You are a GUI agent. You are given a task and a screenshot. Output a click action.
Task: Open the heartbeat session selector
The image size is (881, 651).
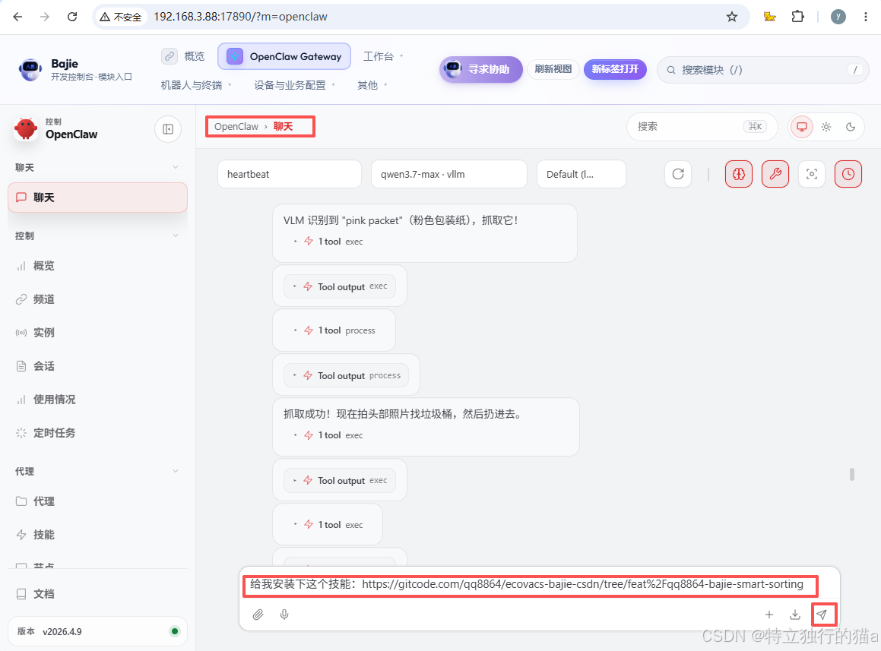click(x=290, y=174)
